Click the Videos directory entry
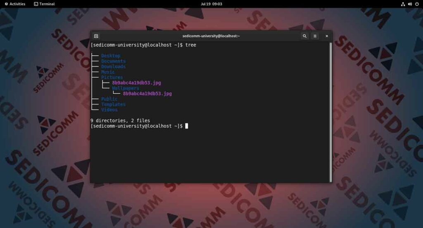This screenshot has width=423, height=228. [x=109, y=110]
